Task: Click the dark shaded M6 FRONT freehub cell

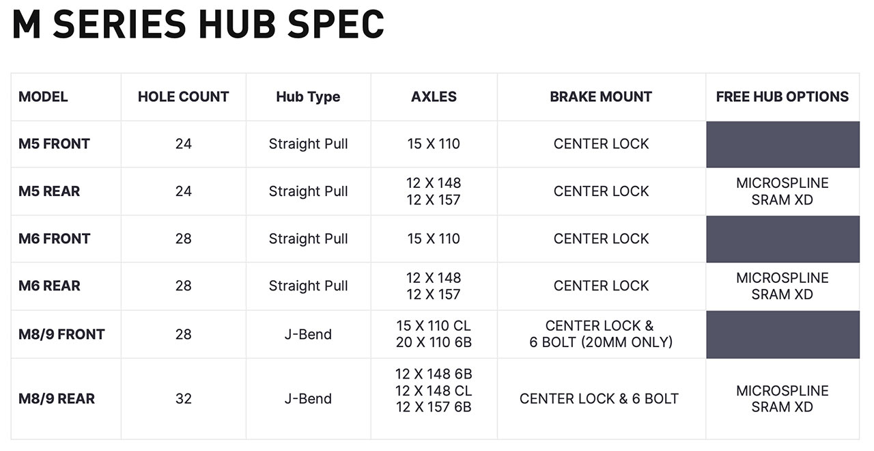Action: coord(783,239)
